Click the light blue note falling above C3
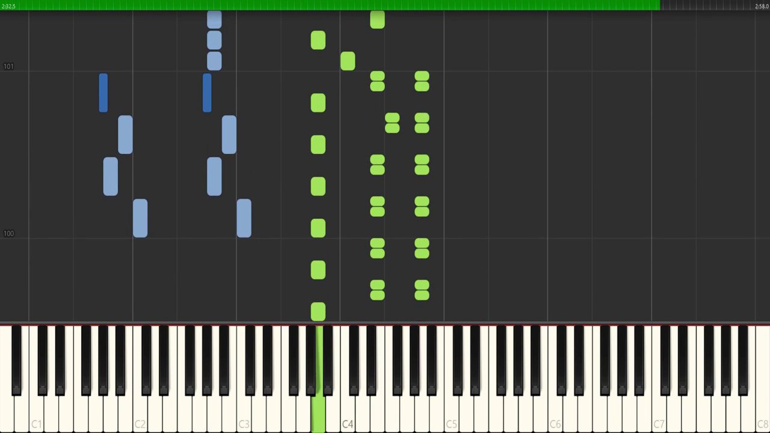This screenshot has height=433, width=770. (x=244, y=218)
